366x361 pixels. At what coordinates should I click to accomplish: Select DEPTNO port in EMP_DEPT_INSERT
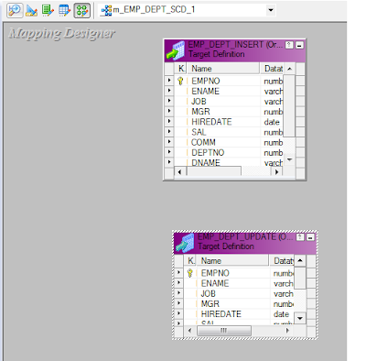(208, 153)
